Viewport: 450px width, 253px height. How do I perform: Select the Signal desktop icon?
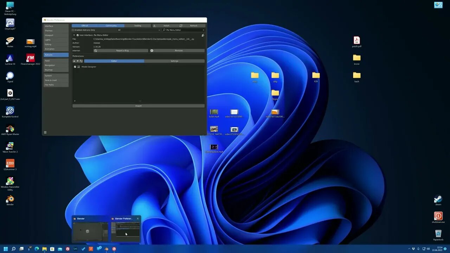(10, 77)
